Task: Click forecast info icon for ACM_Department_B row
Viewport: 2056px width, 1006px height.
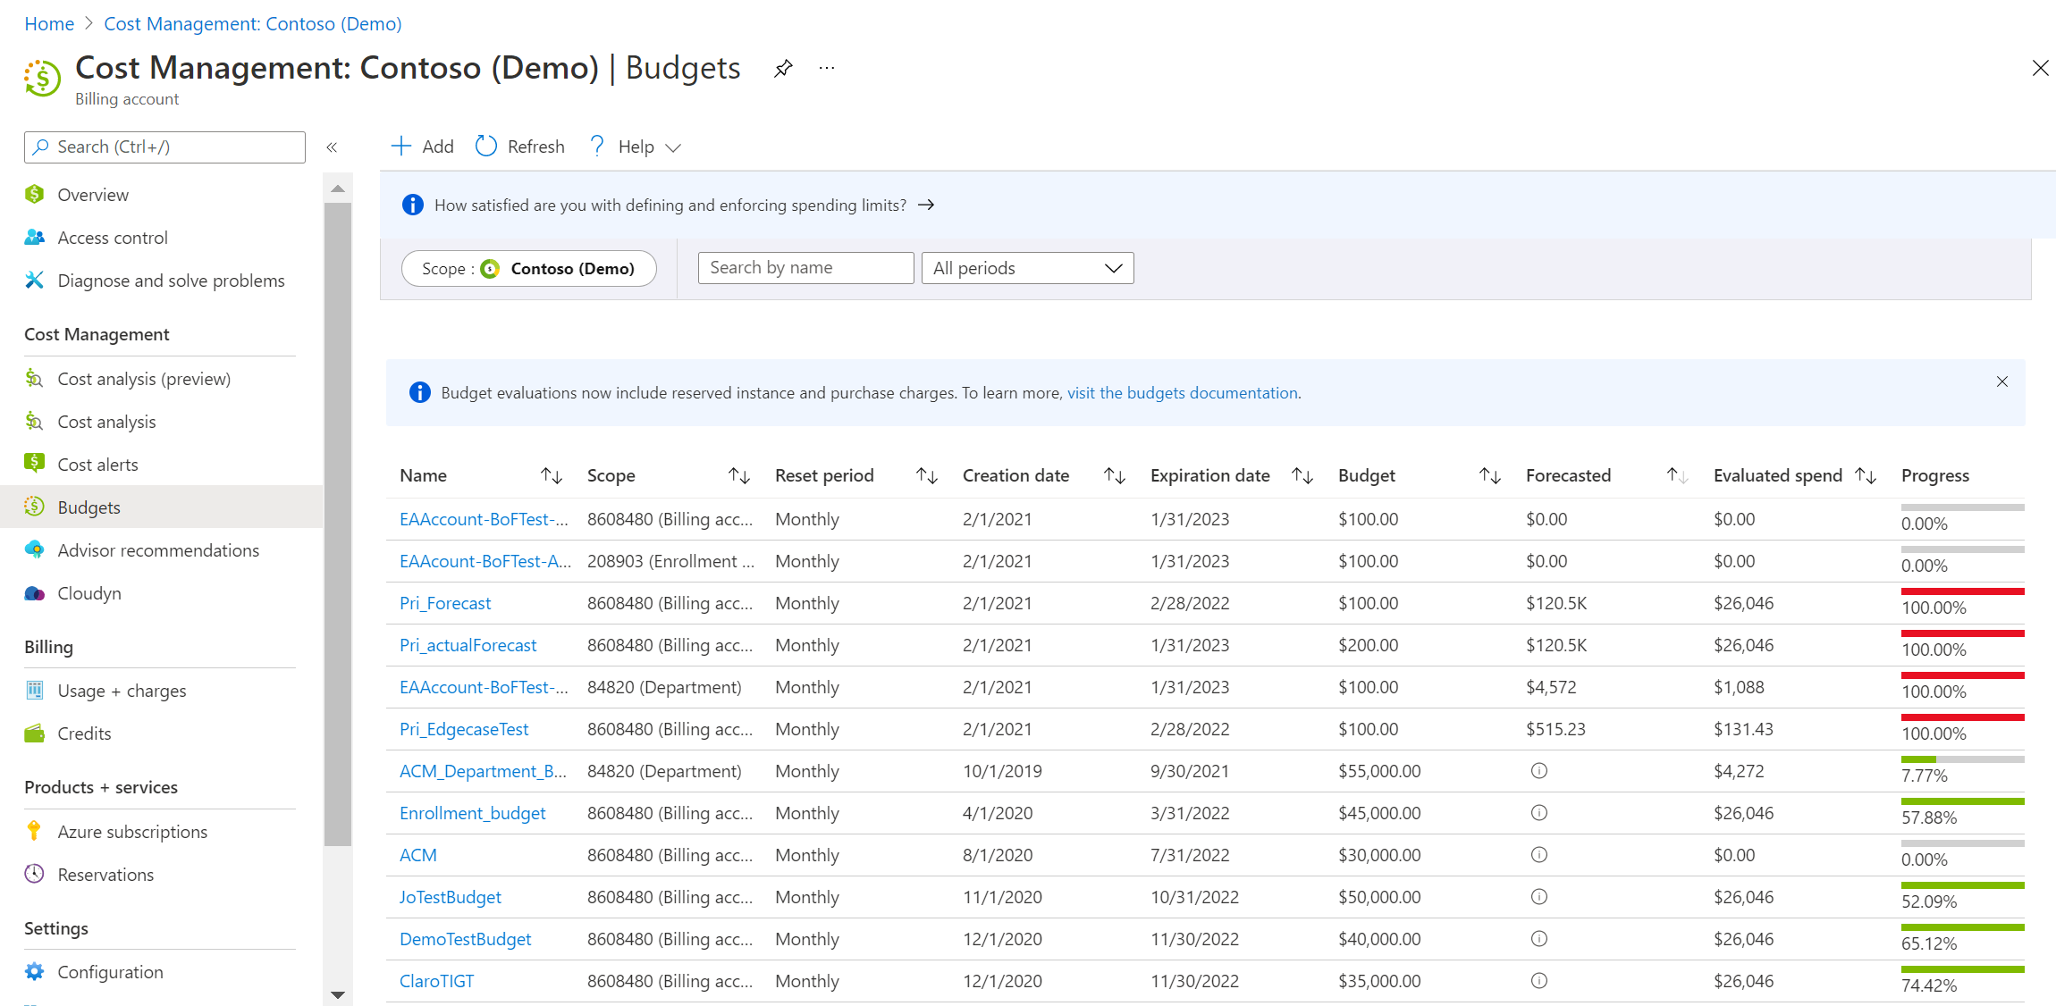Action: coord(1538,771)
